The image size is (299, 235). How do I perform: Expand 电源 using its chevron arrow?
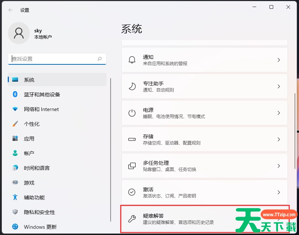click(279, 113)
